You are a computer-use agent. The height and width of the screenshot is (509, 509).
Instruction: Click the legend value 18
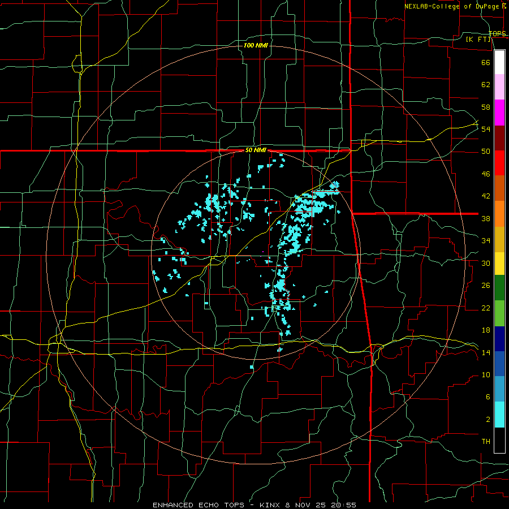[486, 330]
